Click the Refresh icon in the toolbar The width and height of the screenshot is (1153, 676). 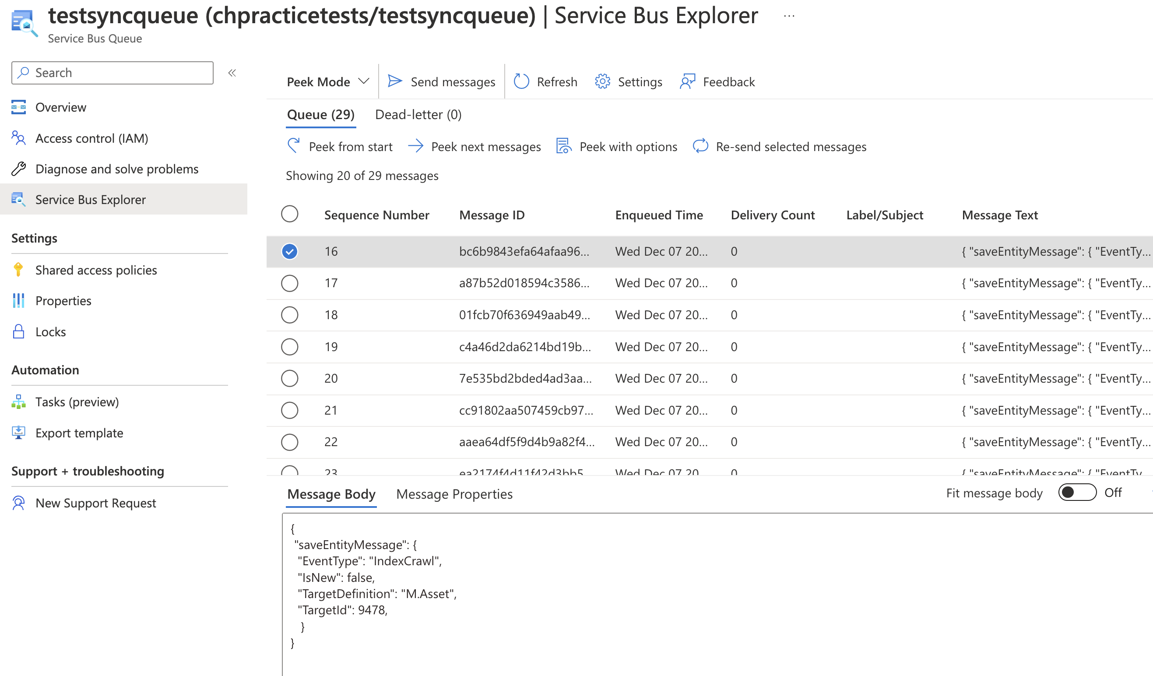point(521,81)
